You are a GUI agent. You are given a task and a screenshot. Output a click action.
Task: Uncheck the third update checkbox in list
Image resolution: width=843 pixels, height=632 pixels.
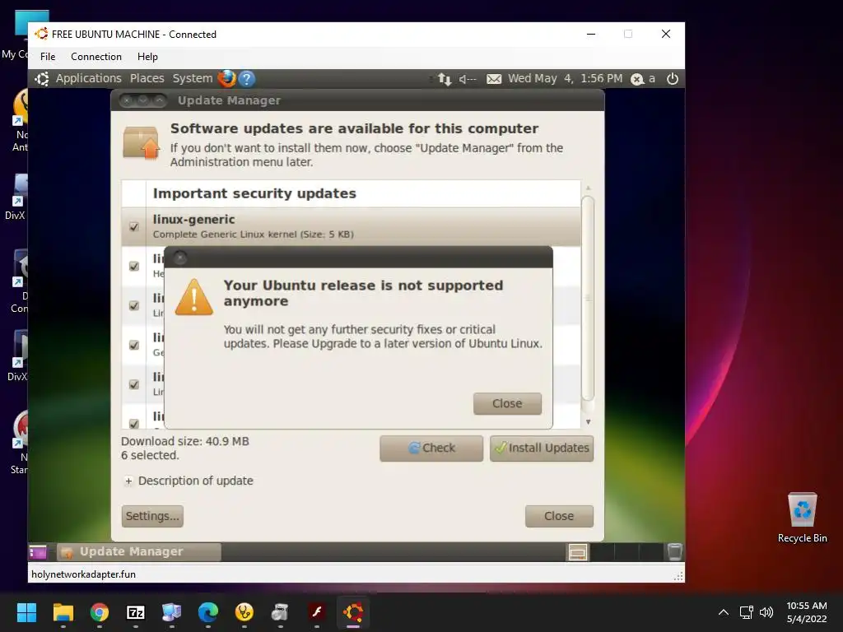(134, 305)
